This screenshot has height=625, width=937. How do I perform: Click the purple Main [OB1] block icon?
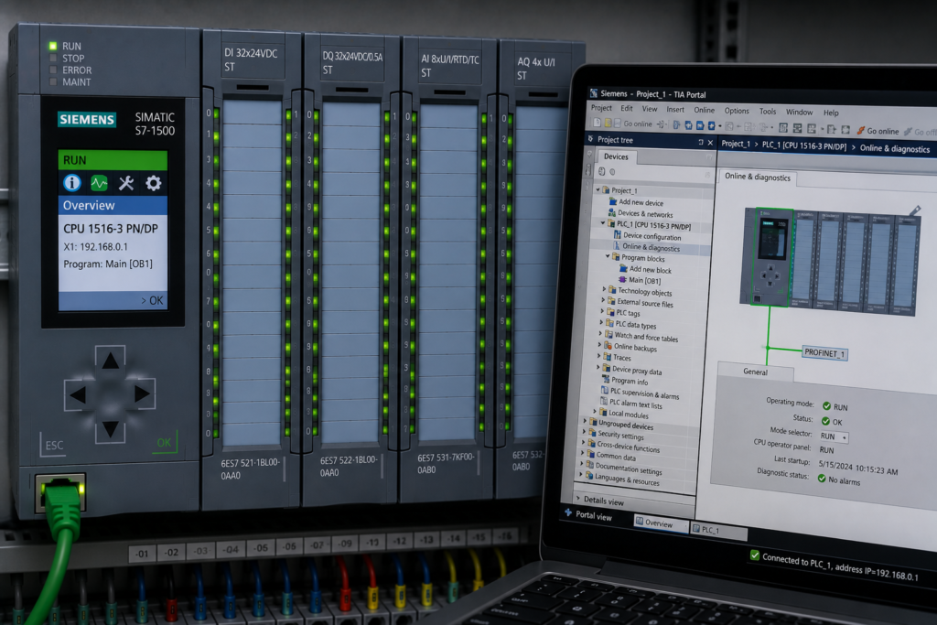622,279
